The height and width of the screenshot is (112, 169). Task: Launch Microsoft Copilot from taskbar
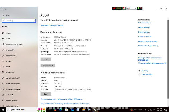click(55, 110)
